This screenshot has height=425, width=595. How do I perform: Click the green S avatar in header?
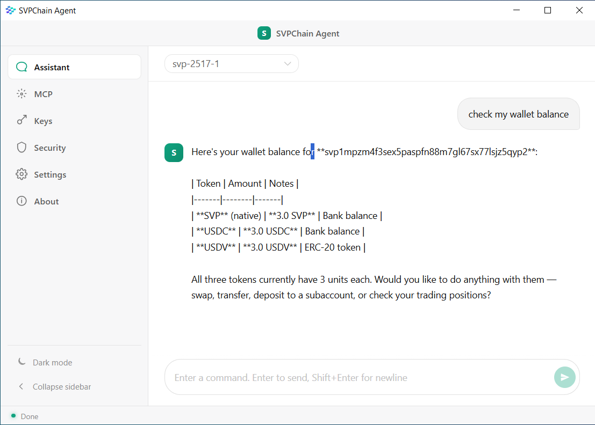[x=264, y=33]
